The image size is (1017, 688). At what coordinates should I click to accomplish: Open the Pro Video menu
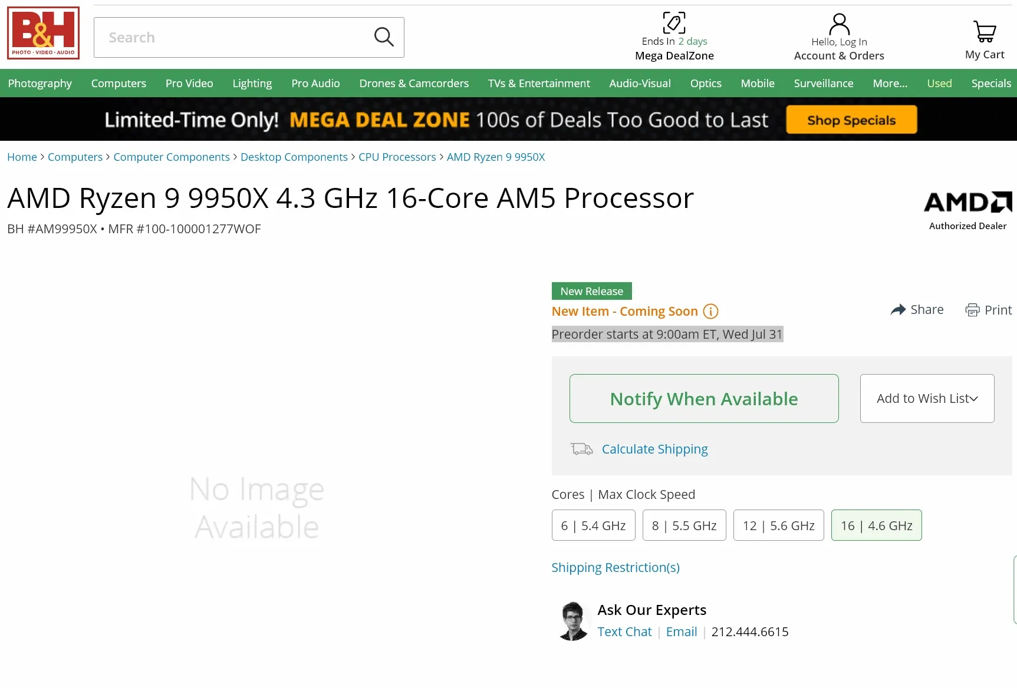[189, 83]
